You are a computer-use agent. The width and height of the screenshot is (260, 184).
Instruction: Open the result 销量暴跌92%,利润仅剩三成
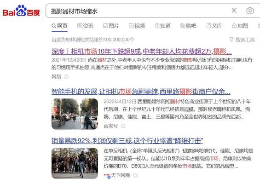tap(127, 141)
